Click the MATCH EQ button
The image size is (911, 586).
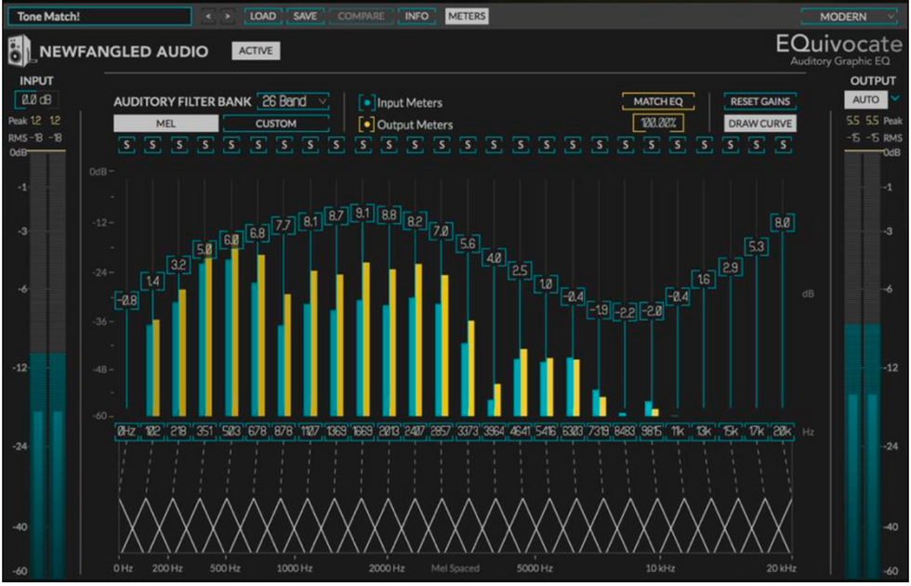click(658, 101)
